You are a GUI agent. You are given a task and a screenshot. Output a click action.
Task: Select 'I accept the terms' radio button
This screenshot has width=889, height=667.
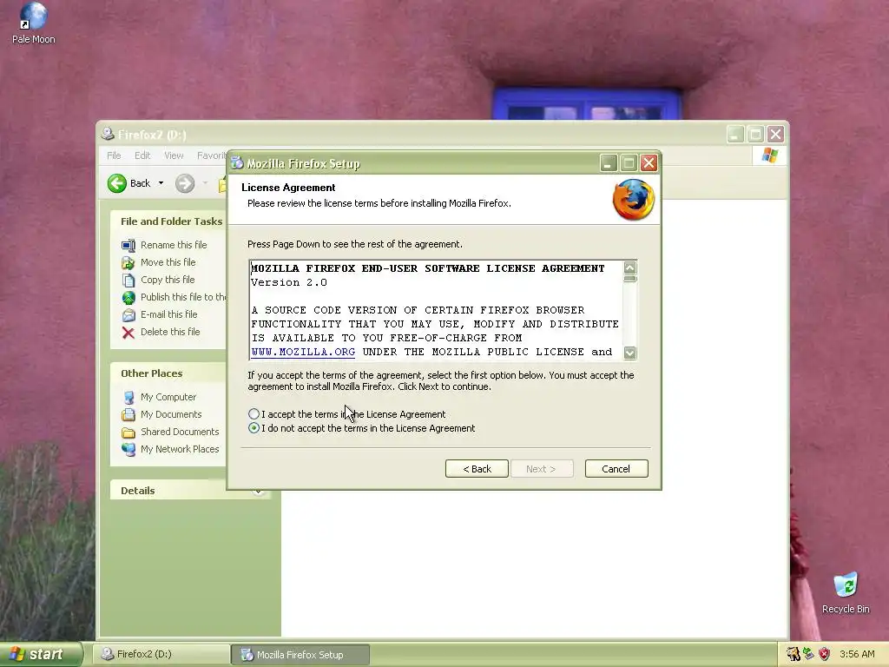(x=254, y=414)
